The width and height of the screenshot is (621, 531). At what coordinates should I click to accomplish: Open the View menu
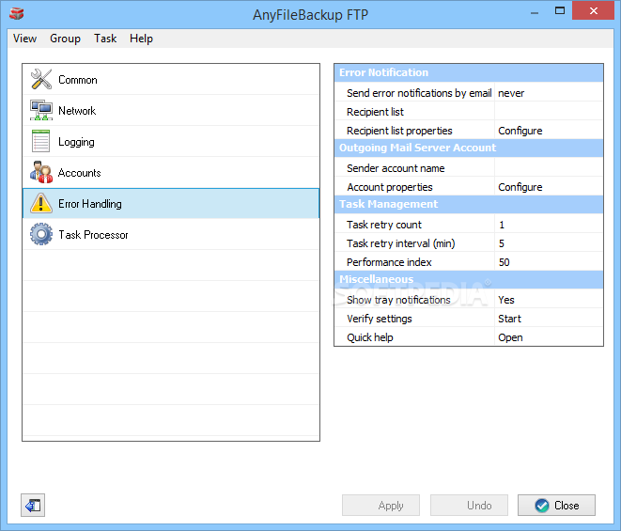point(24,39)
